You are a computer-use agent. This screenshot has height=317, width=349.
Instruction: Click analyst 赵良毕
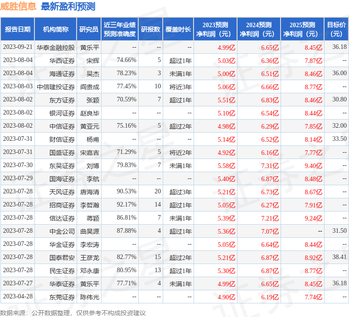90,113
